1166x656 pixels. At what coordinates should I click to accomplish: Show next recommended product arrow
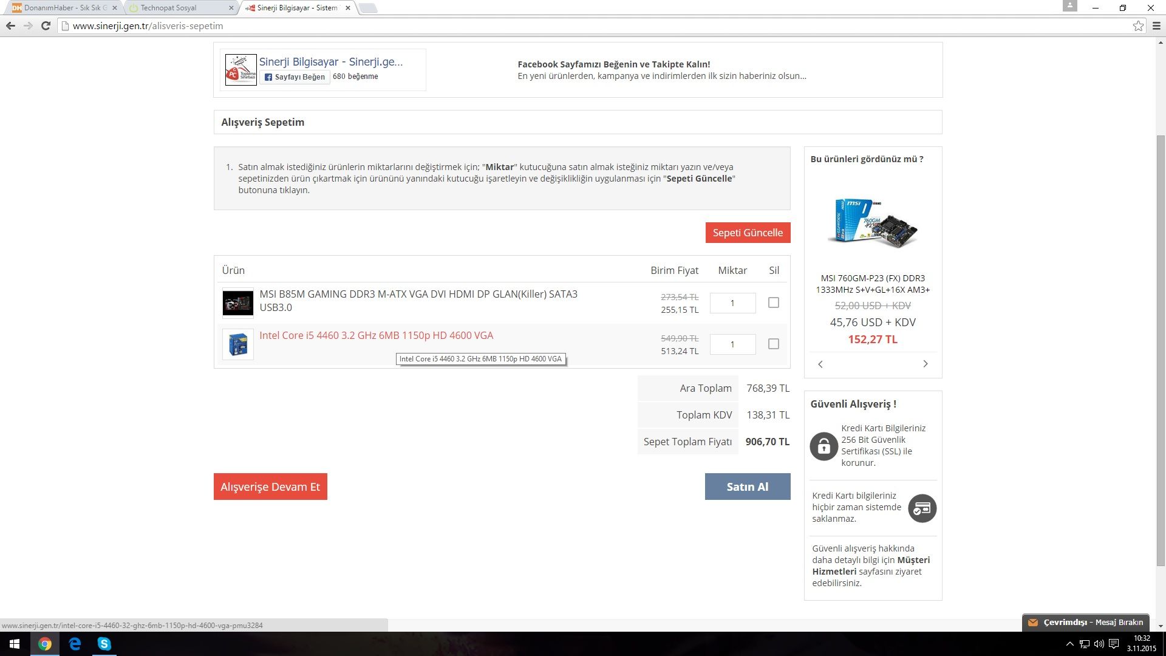(x=926, y=364)
